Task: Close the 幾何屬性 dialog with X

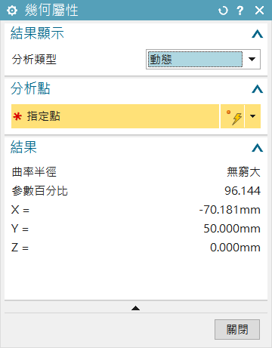Action: pyautogui.click(x=259, y=11)
